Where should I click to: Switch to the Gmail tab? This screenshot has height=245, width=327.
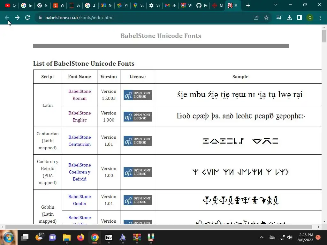[x=170, y=5]
